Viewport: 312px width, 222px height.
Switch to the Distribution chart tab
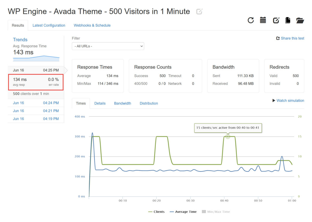tap(149, 103)
